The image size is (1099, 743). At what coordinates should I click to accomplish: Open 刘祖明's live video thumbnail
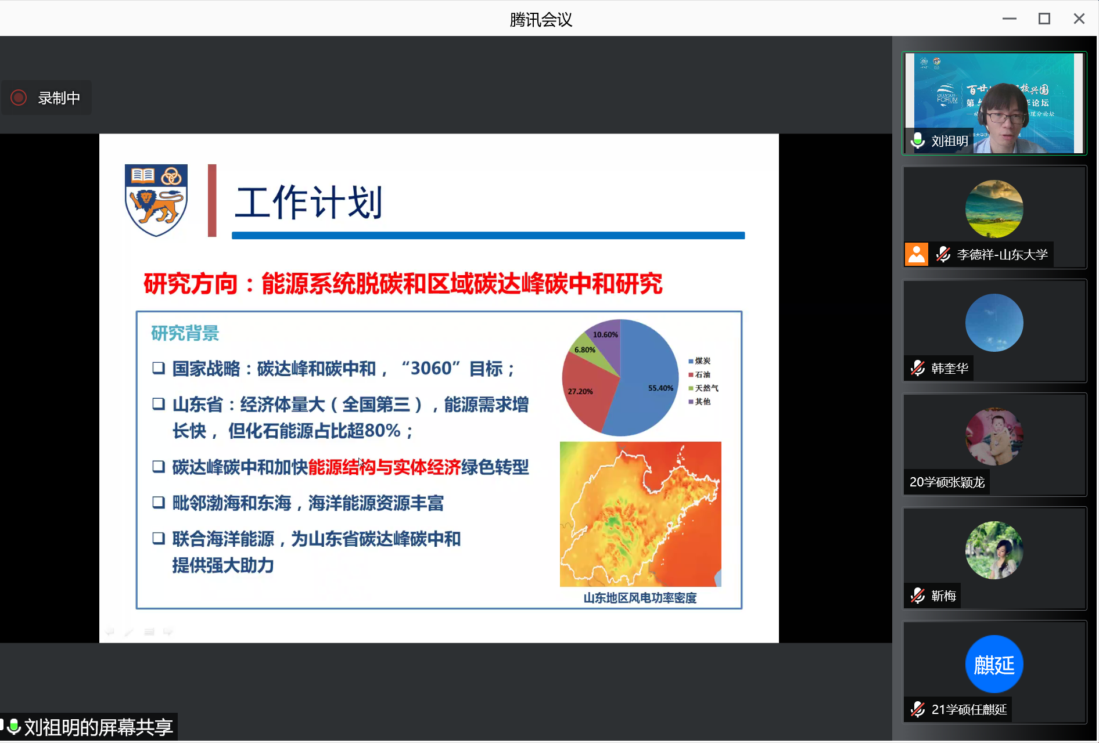click(994, 103)
